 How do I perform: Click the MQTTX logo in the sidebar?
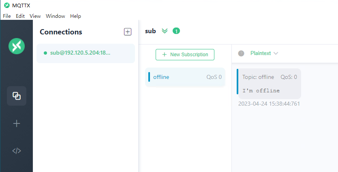pos(17,46)
